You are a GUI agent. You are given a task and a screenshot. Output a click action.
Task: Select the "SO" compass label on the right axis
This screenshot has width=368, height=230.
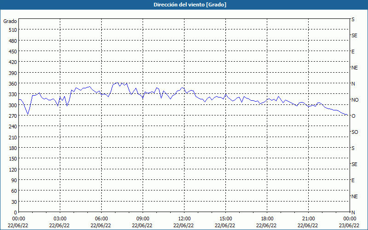(x=355, y=132)
